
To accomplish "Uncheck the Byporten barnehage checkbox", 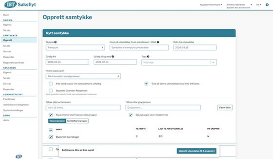I will tap(51, 137).
